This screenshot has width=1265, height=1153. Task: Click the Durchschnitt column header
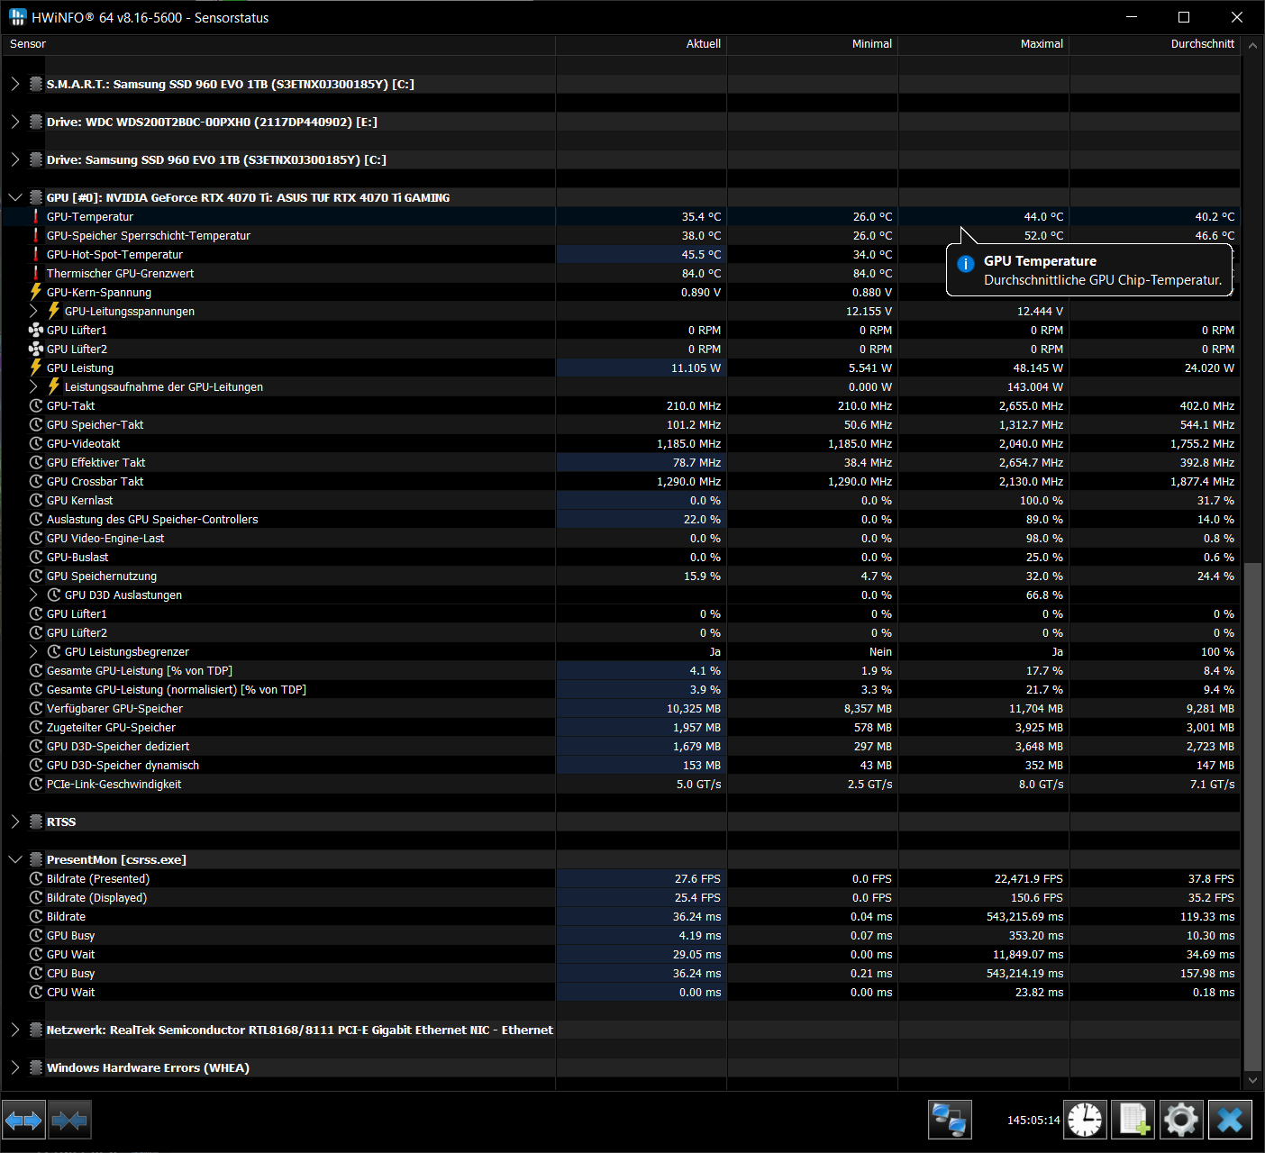pos(1155,44)
